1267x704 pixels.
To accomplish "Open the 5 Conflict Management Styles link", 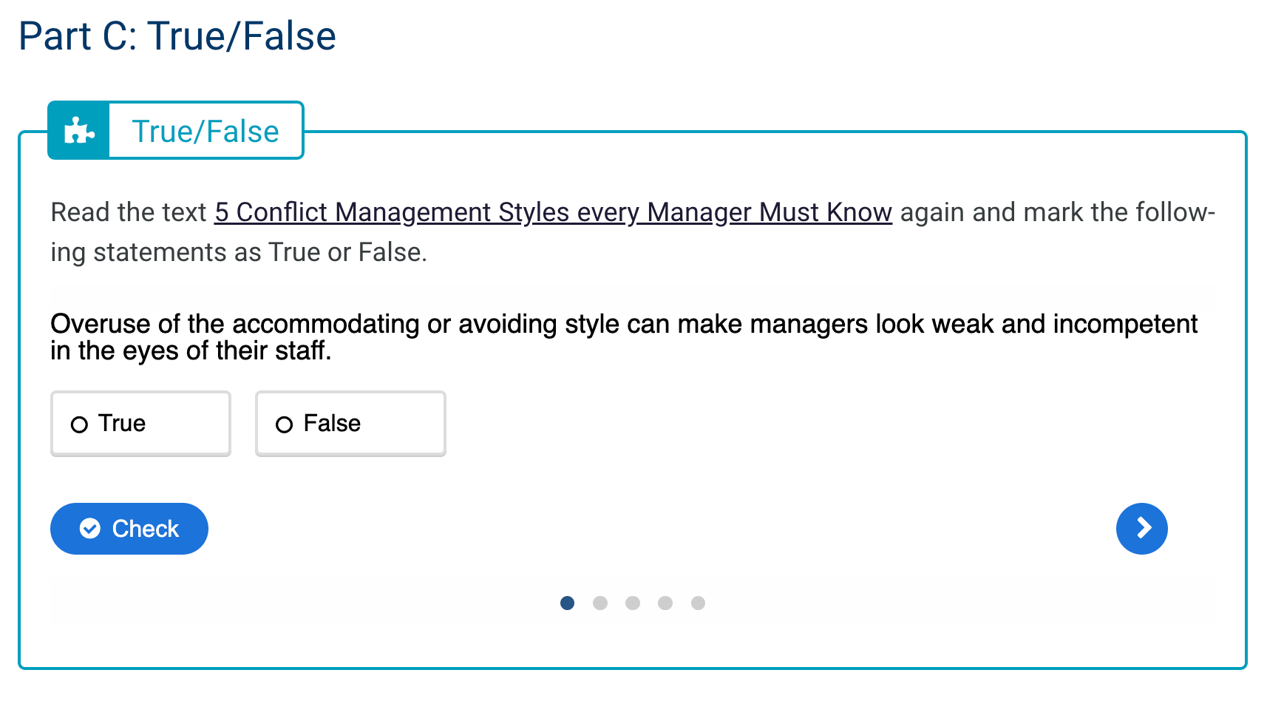I will pos(553,212).
